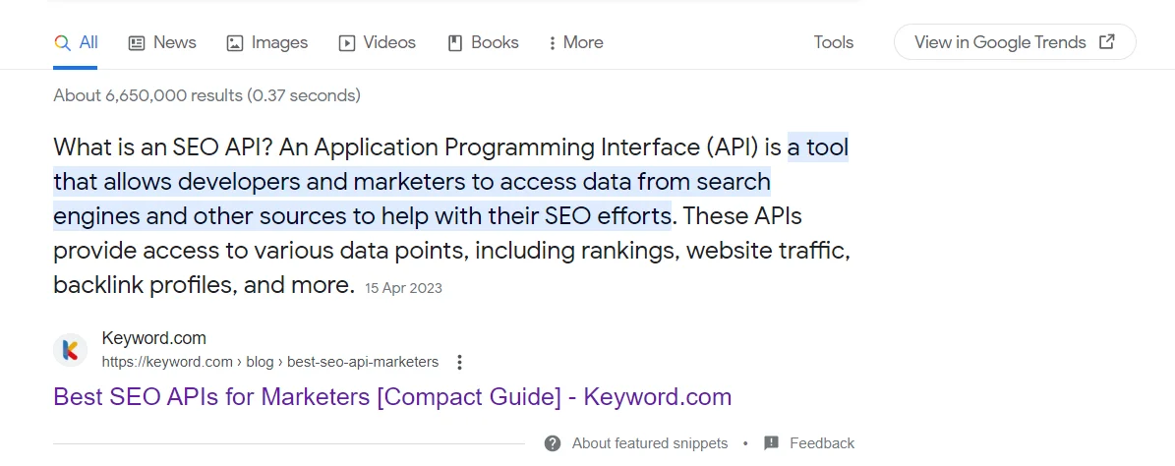Open the search Tools options

point(833,42)
